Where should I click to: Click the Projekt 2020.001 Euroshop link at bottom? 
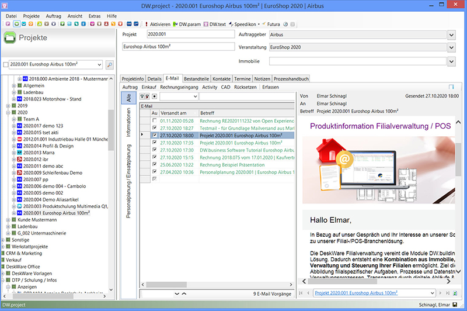pyautogui.click(x=356, y=293)
